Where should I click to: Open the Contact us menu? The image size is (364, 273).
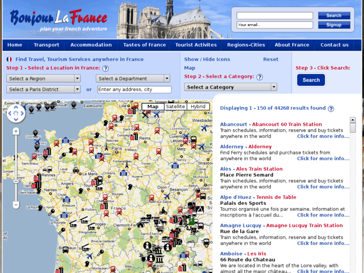[x=334, y=45]
